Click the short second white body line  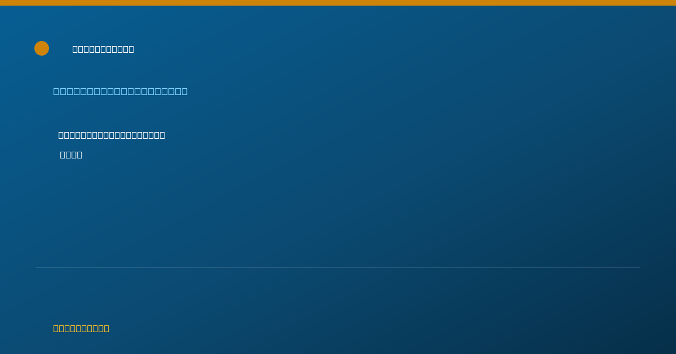[x=71, y=155]
